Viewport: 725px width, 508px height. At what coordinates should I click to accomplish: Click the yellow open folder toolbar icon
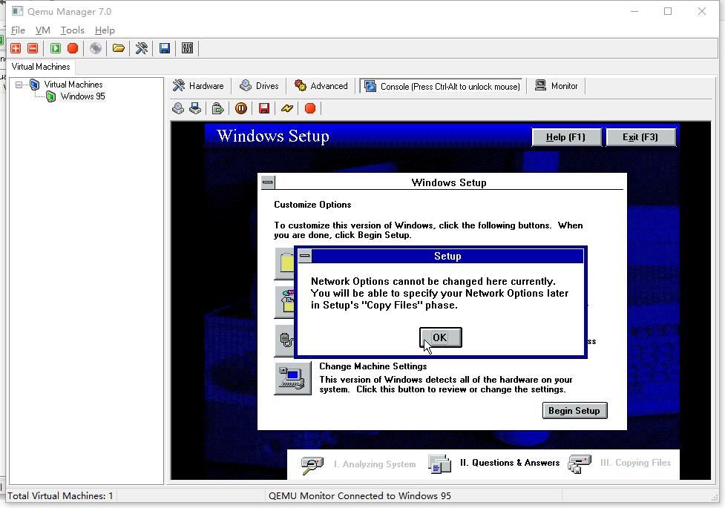click(119, 48)
